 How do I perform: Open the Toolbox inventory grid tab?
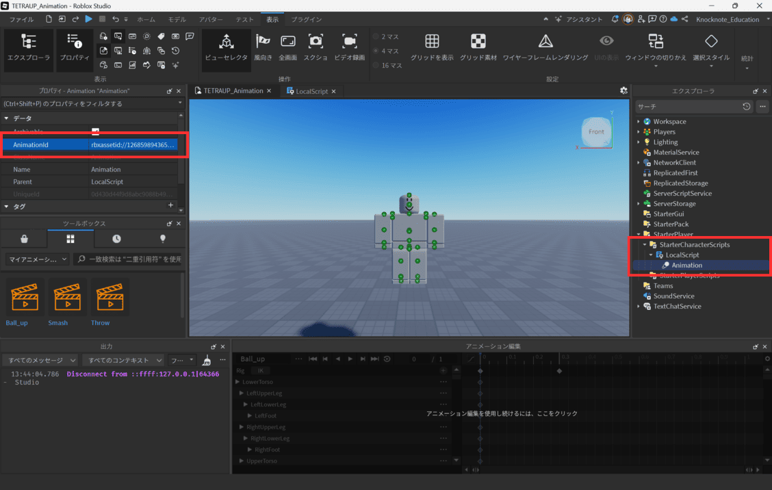(x=70, y=239)
